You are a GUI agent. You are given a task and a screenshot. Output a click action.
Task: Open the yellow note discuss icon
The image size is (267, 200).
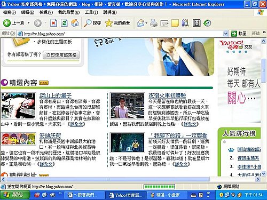tap(175, 23)
